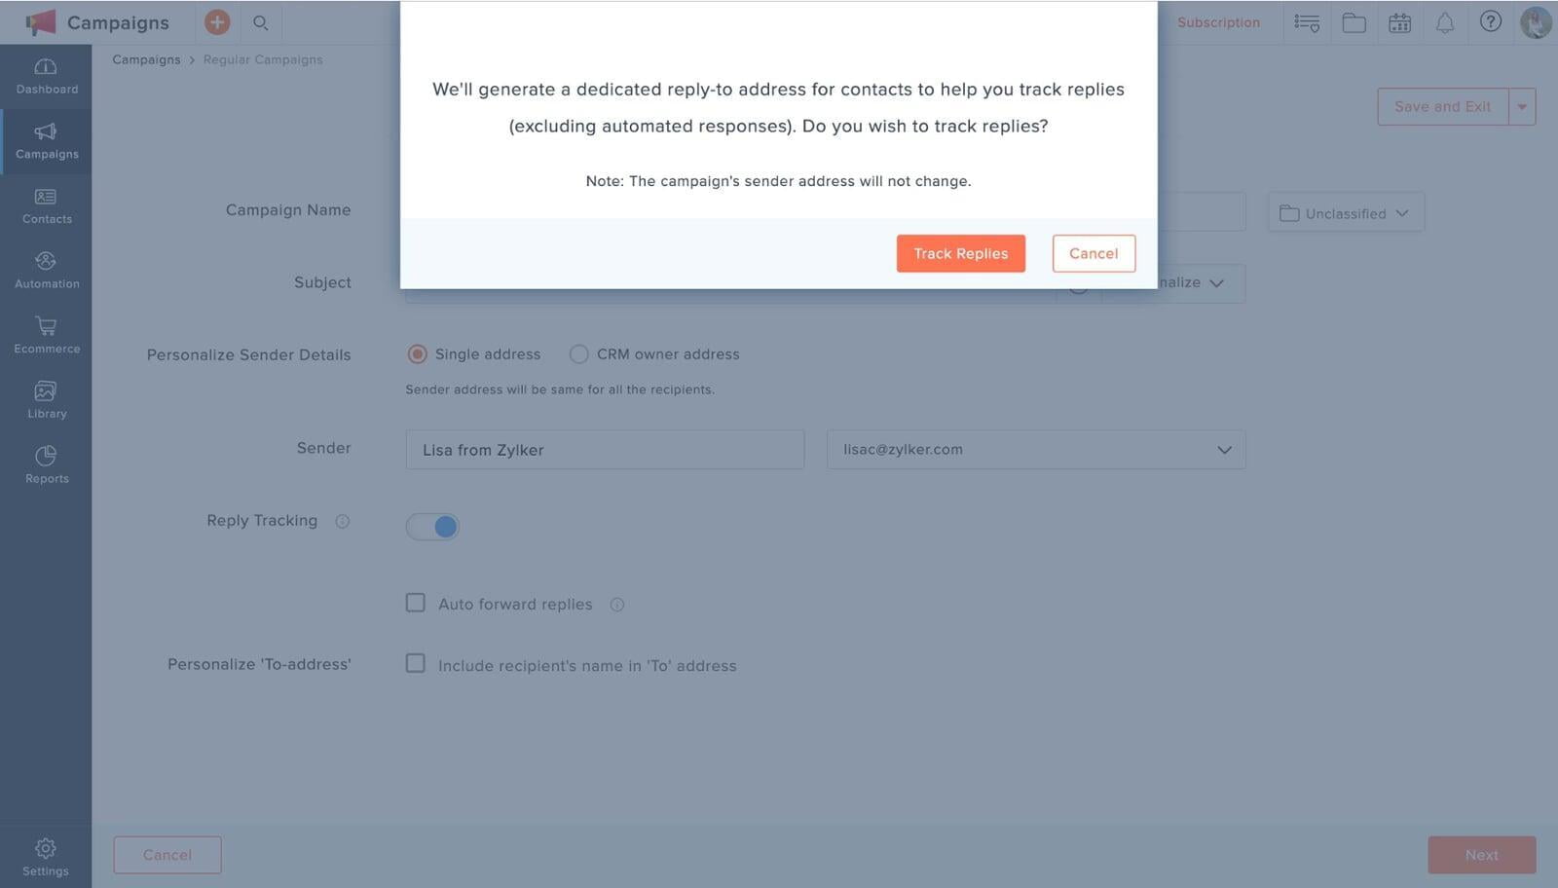
Task: Click the orange plus create icon
Action: [217, 21]
